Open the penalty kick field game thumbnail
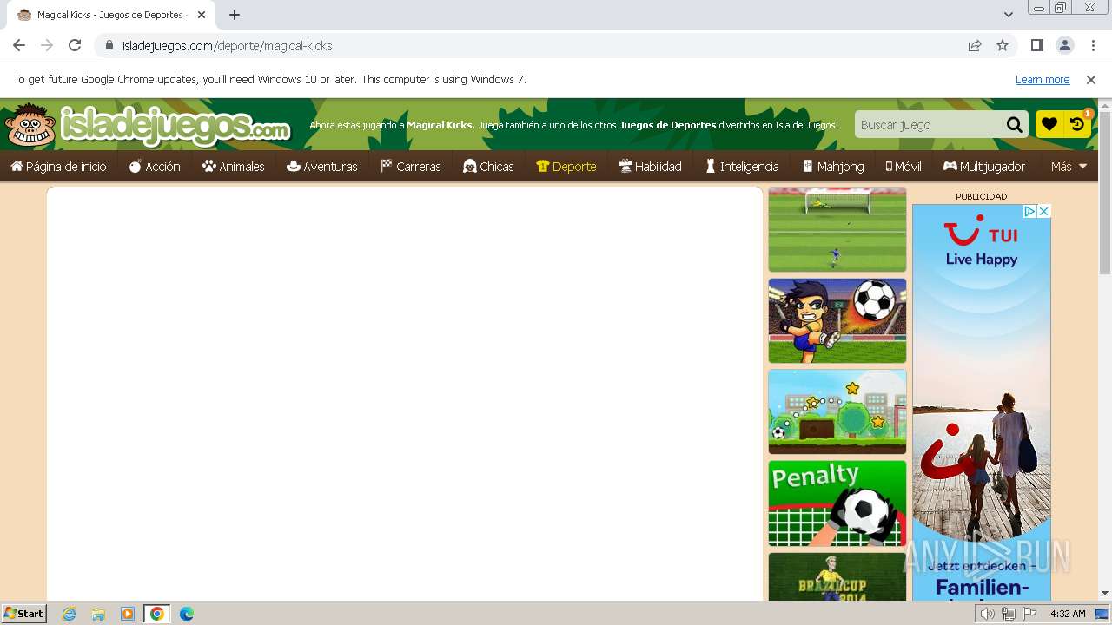Image resolution: width=1112 pixels, height=625 pixels. click(837, 229)
